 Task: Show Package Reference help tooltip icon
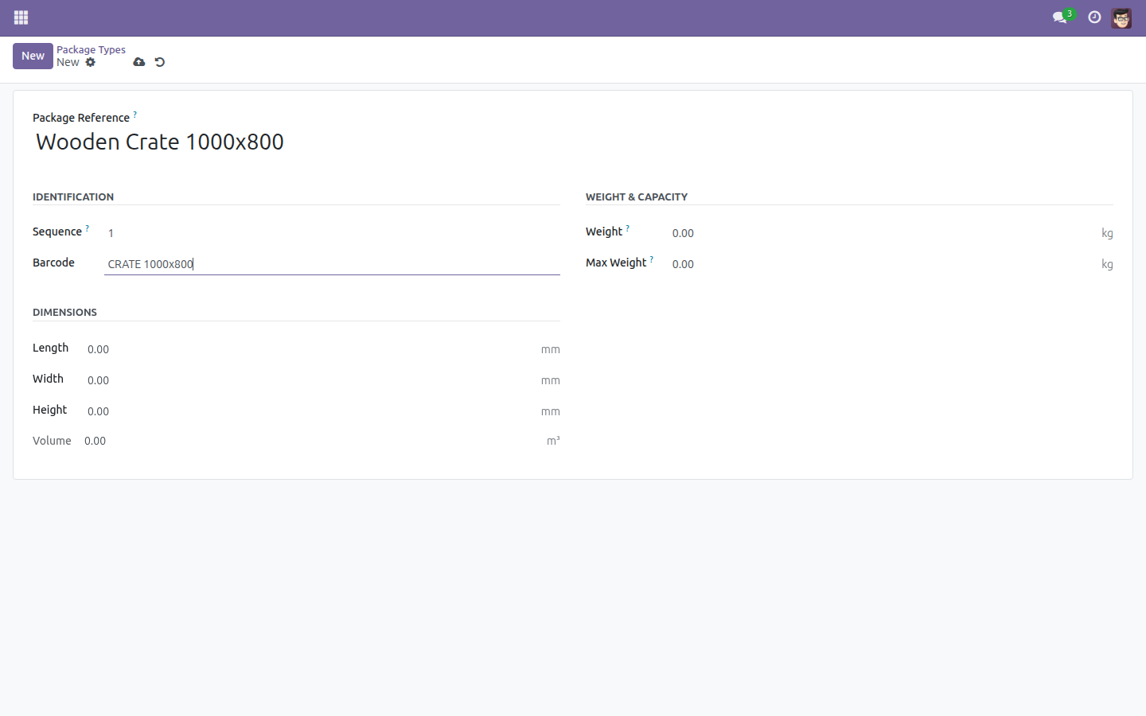click(135, 115)
